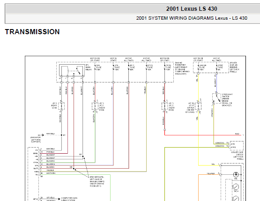This screenshot has width=260, height=201.
Task: Click the splice dot on the BATT wire
Action: click(74, 169)
